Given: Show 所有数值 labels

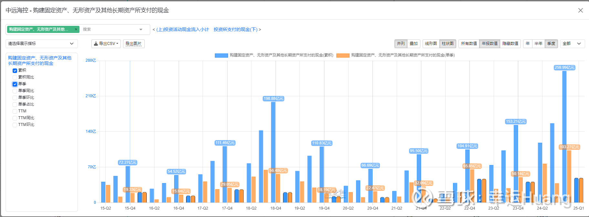Looking at the screenshot, I should (469, 44).
